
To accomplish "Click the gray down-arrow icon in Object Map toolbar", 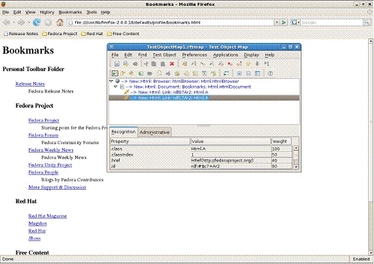I will [x=257, y=64].
